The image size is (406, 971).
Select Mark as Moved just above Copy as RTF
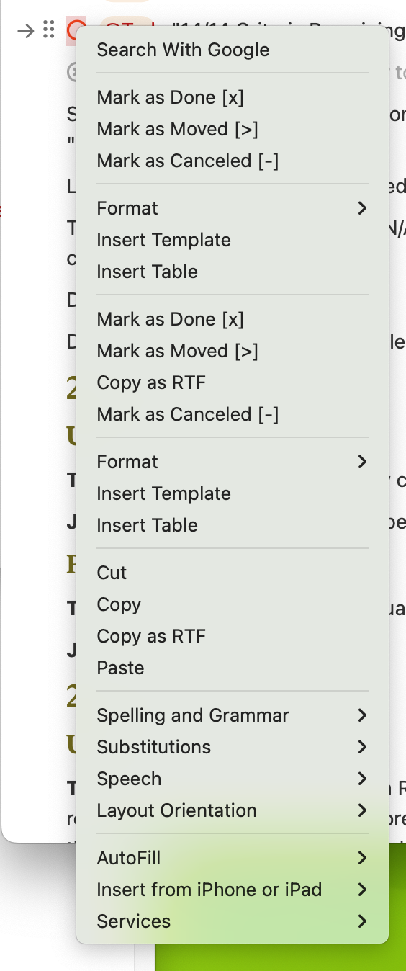tap(177, 351)
